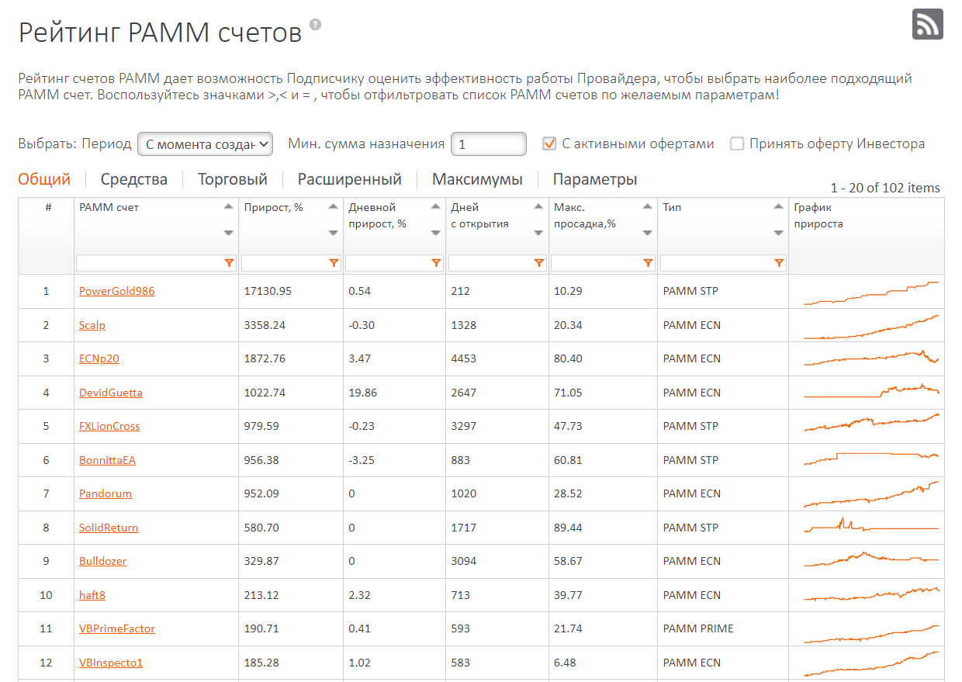Enable the Принять оферту Инвестора checkbox
Screen dimensions: 962x682
[737, 144]
